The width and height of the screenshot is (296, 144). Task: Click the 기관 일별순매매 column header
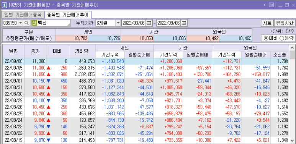[198, 55]
